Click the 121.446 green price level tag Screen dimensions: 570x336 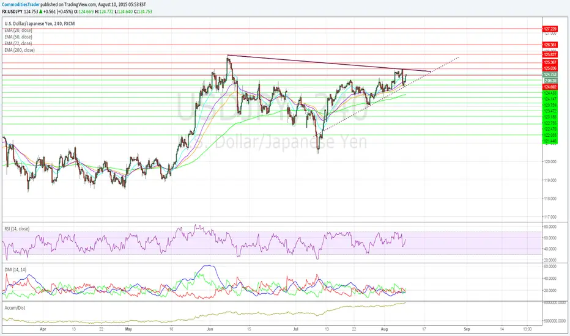tap(550, 141)
